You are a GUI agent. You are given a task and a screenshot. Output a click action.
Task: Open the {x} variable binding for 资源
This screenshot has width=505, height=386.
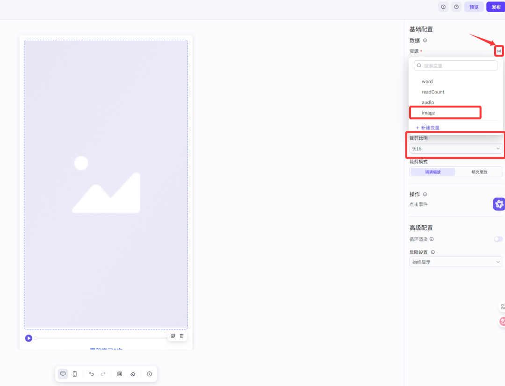(498, 50)
